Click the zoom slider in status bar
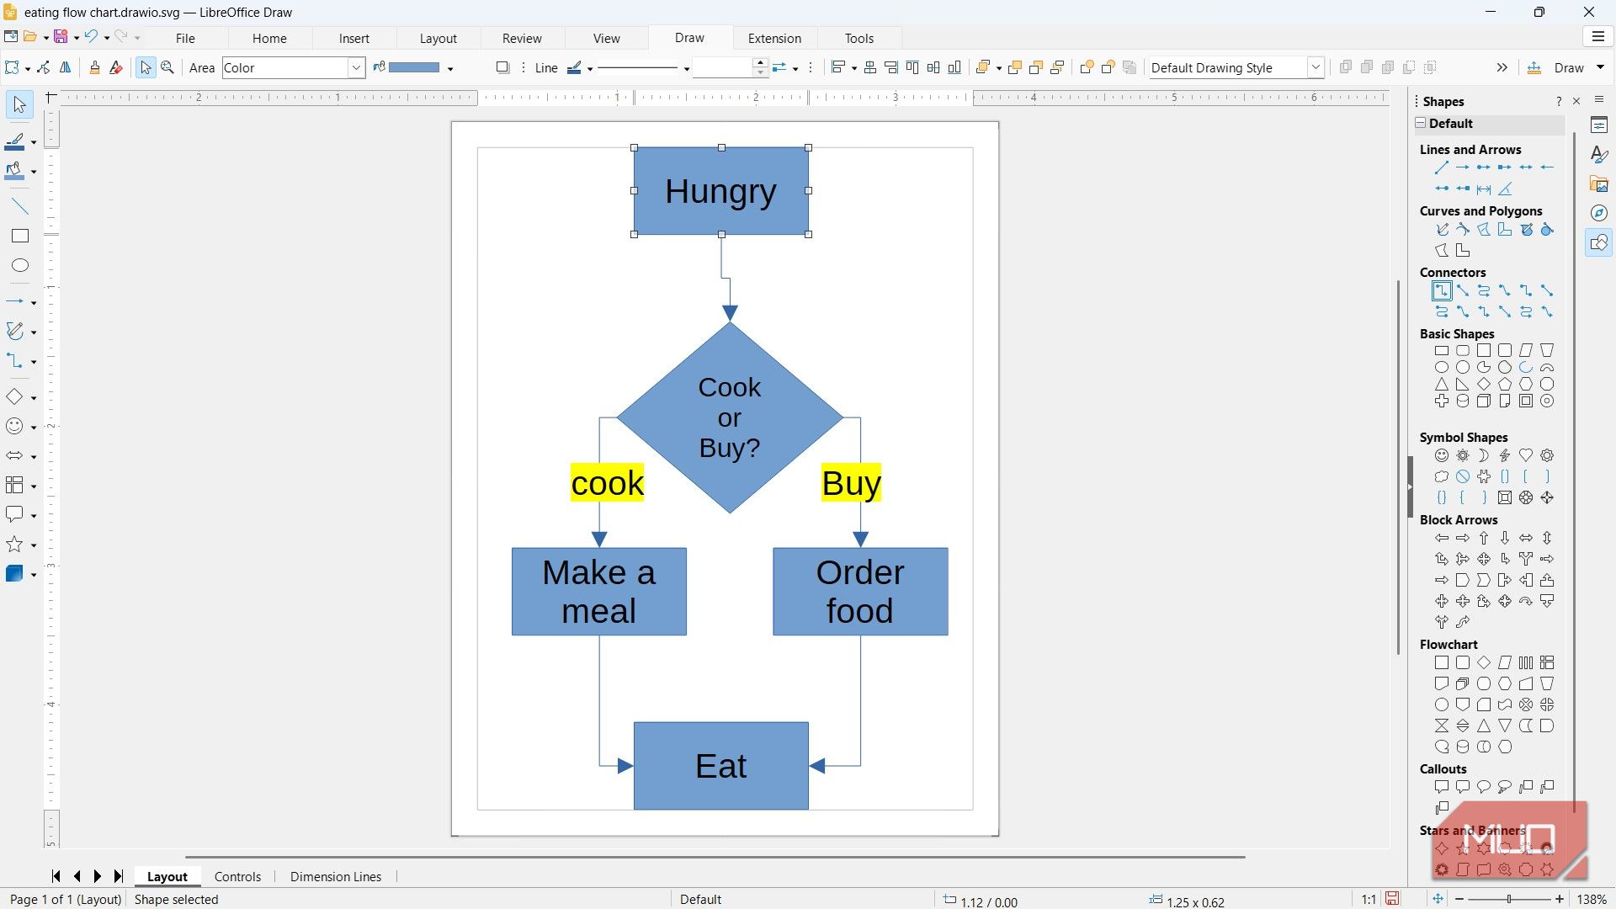This screenshot has height=909, width=1616. coord(1509,899)
